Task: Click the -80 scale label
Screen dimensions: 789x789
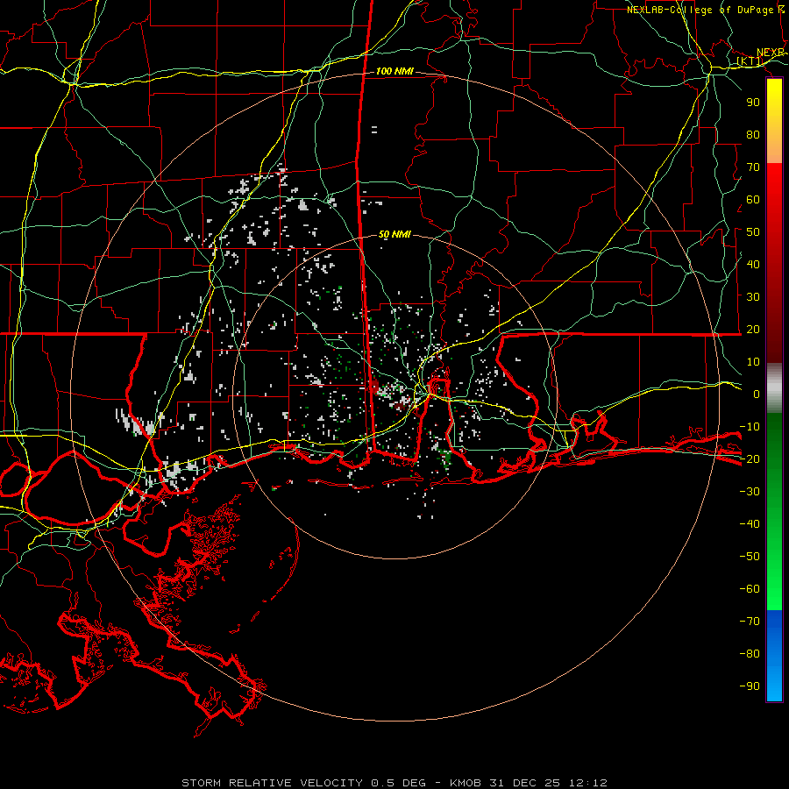Action: (750, 654)
